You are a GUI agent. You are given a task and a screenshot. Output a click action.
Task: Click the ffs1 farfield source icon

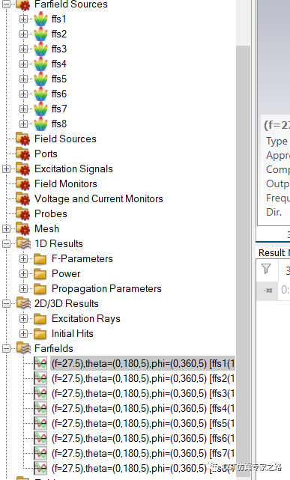click(x=40, y=19)
